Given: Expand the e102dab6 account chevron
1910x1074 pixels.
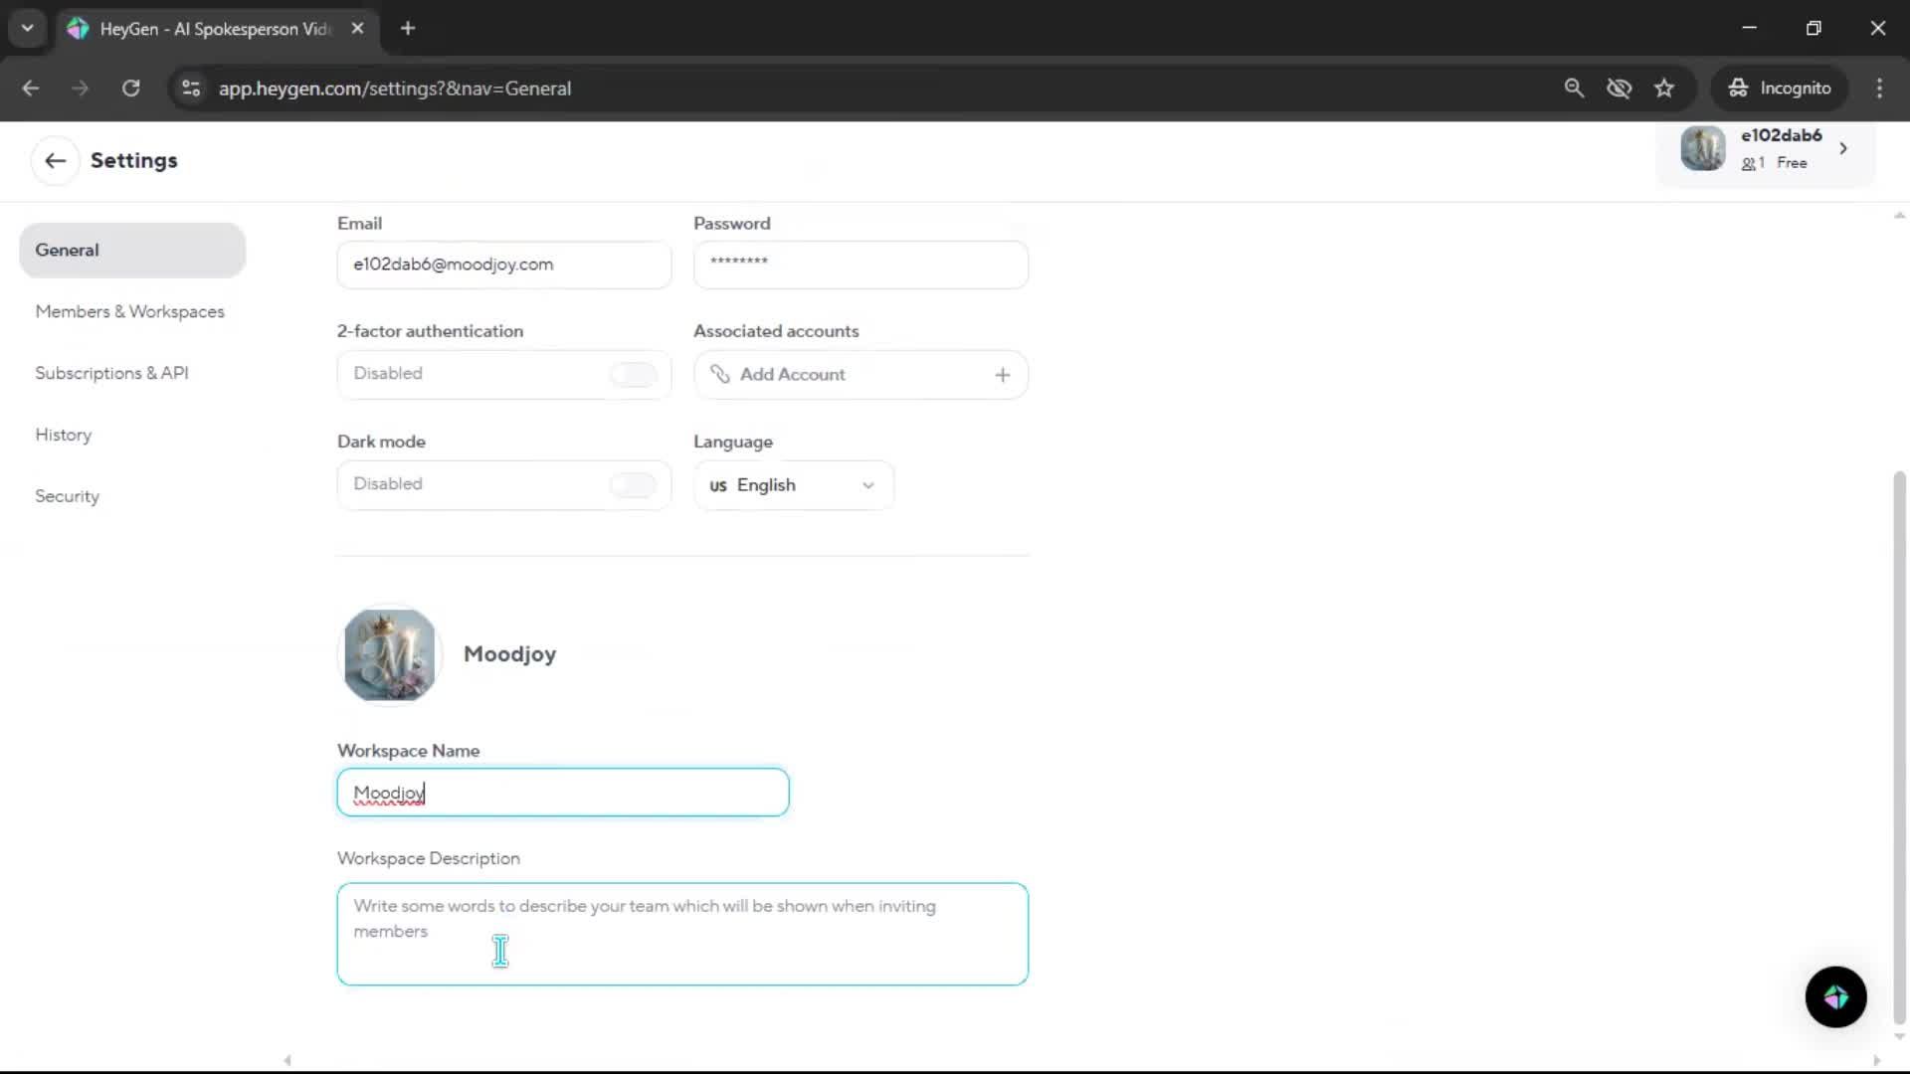Looking at the screenshot, I should pyautogui.click(x=1843, y=148).
